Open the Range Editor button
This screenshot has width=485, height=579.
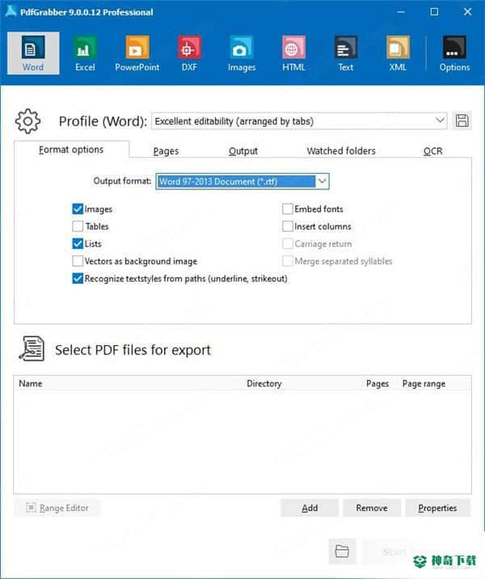(57, 508)
